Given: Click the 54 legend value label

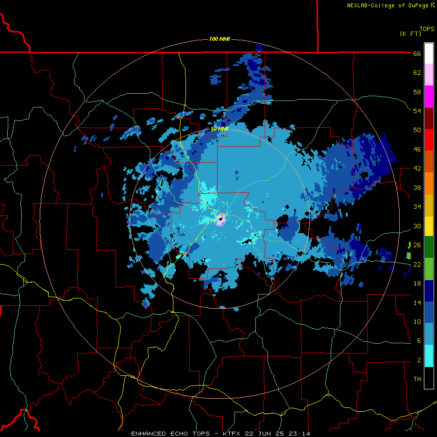Looking at the screenshot, I should coord(417,111).
